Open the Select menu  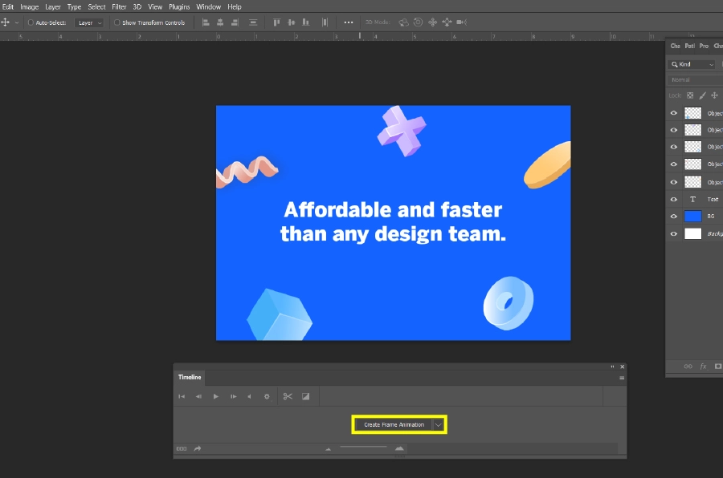(x=96, y=6)
